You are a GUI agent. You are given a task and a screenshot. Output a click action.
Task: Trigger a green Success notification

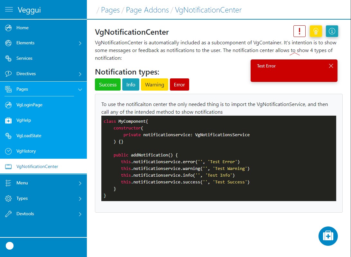click(x=108, y=85)
